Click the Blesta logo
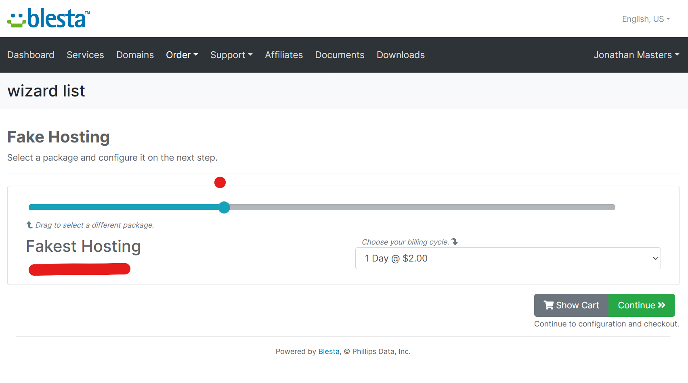 pyautogui.click(x=48, y=18)
